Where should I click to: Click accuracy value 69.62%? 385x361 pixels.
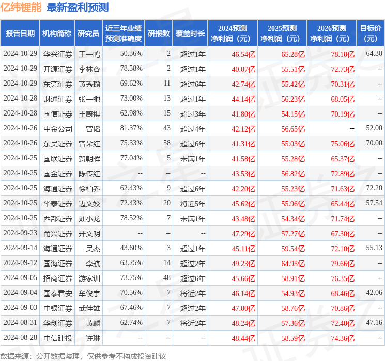pos(131,84)
